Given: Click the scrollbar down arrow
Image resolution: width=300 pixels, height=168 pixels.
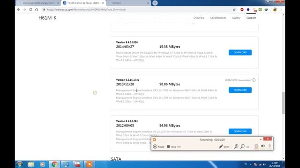Looking at the screenshot, I should 283,159.
